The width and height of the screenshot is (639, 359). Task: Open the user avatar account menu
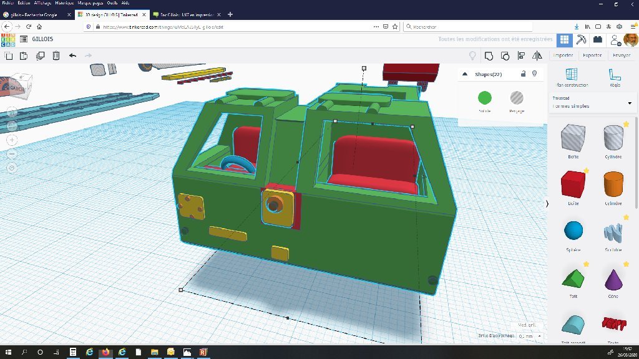631,39
